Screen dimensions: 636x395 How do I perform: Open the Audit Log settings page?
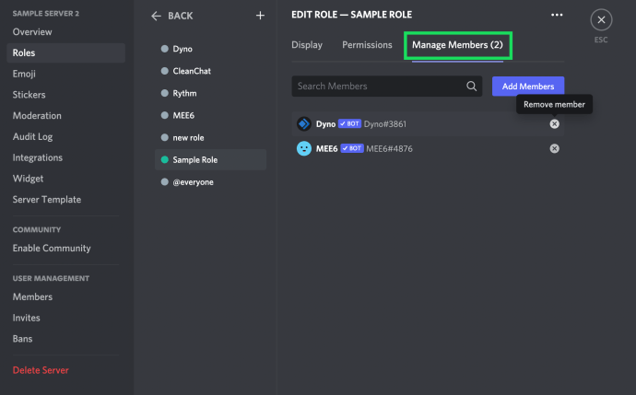pyautogui.click(x=32, y=136)
